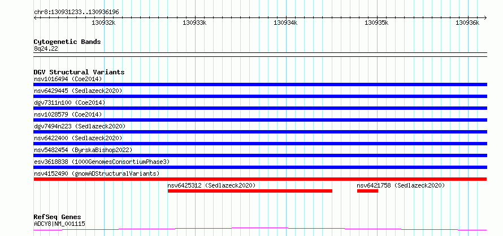Click the blue bar under nsv1028579
503x236 pixels.
(x=260, y=120)
